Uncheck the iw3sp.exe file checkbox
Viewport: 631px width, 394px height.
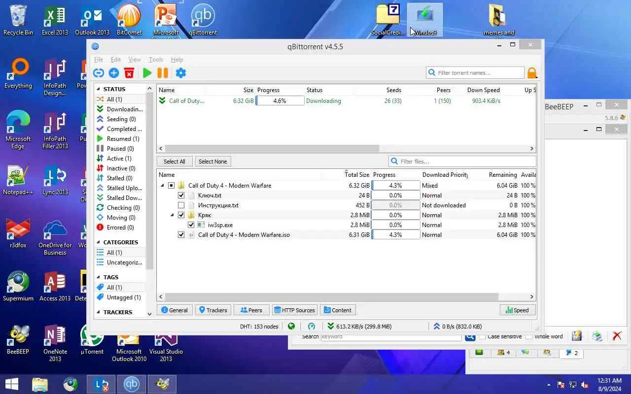(x=191, y=225)
